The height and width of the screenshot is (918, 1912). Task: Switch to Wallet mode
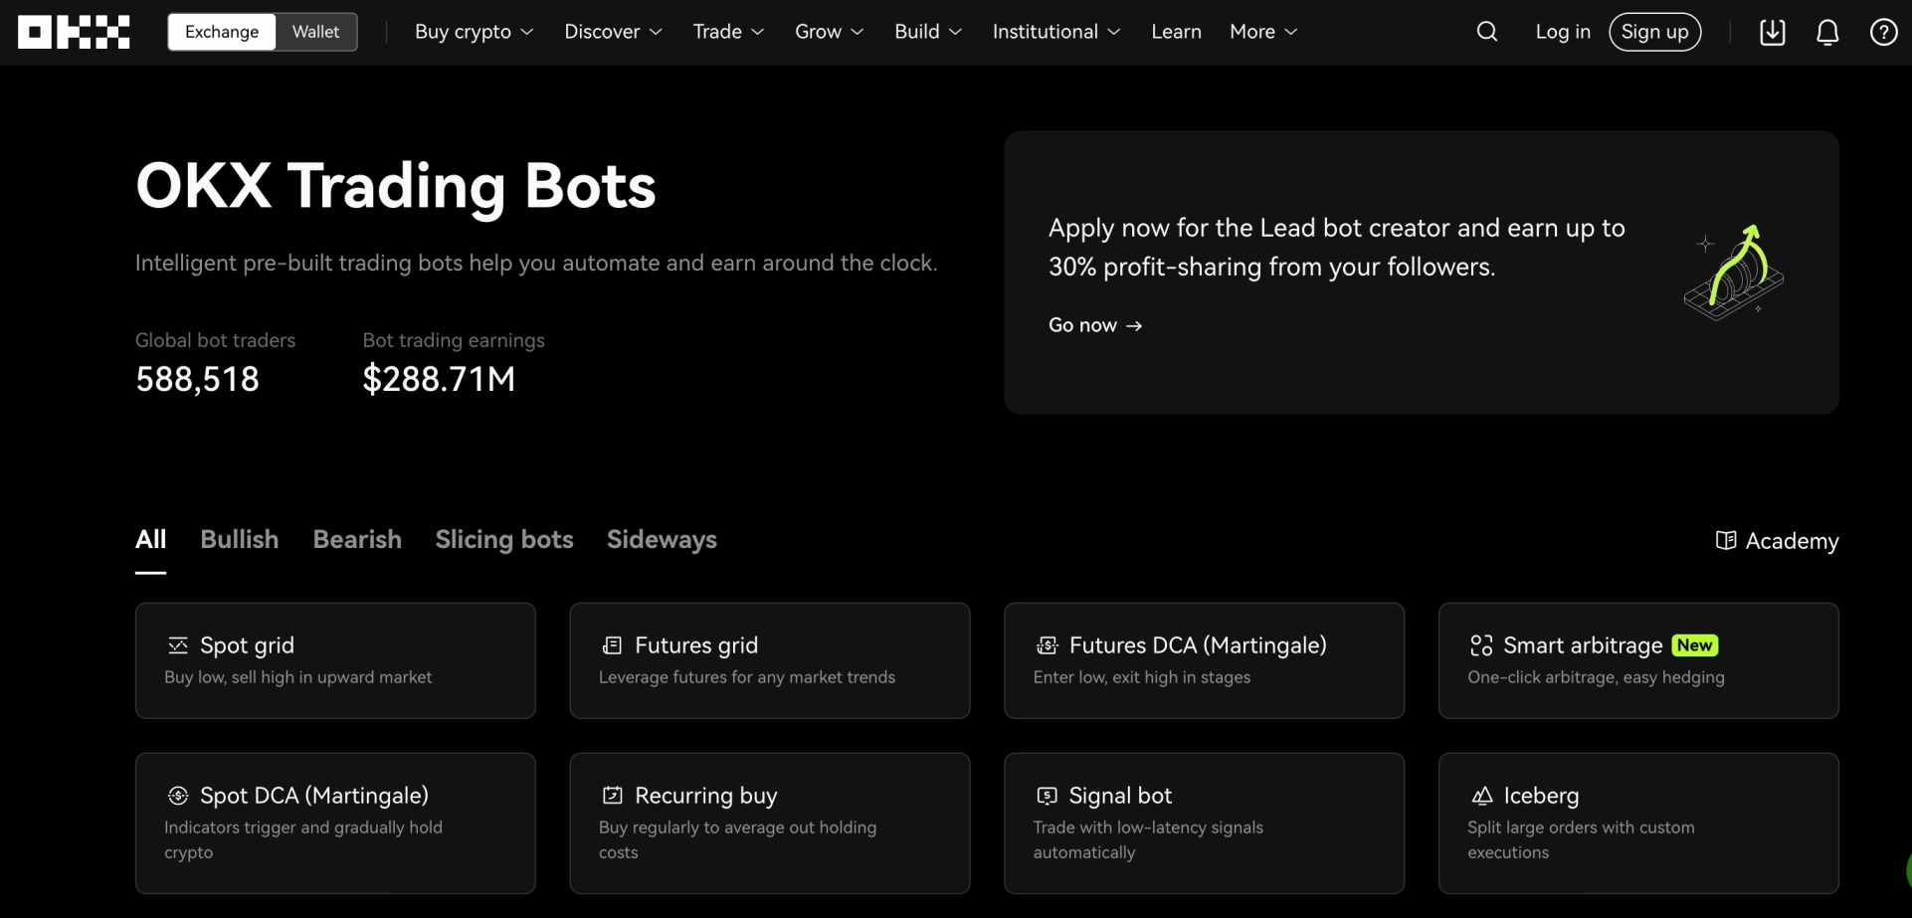point(315,32)
